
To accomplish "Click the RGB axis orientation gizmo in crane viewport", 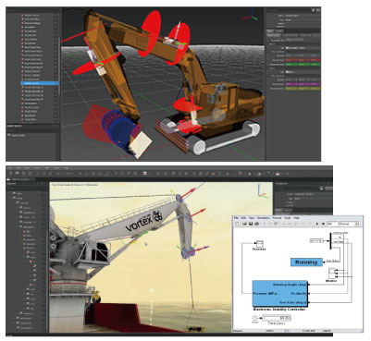I will [262, 191].
